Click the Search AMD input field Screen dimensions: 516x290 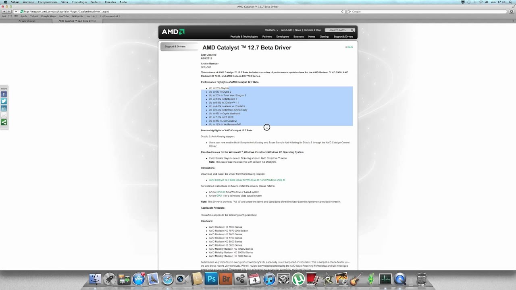(x=337, y=30)
